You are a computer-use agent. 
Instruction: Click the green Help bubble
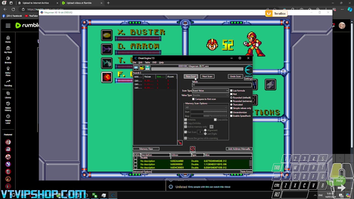(339, 181)
